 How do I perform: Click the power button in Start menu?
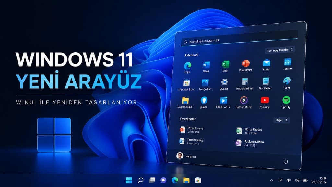(x=286, y=161)
